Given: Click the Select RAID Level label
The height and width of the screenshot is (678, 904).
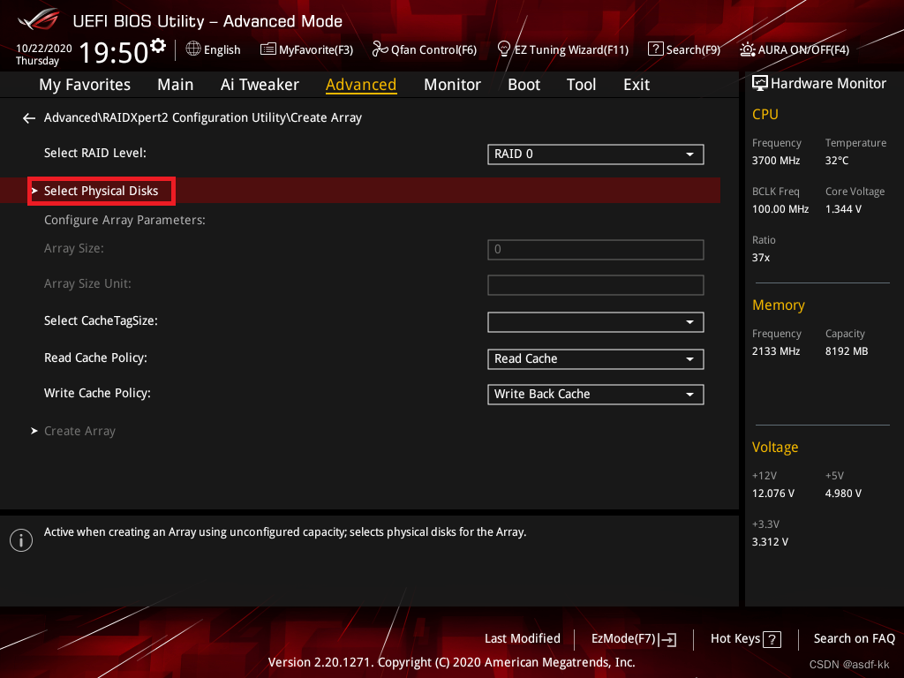Looking at the screenshot, I should tap(95, 154).
